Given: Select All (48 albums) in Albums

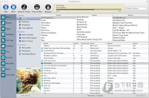Looking at the screenshot, I should [x=131, y=18].
